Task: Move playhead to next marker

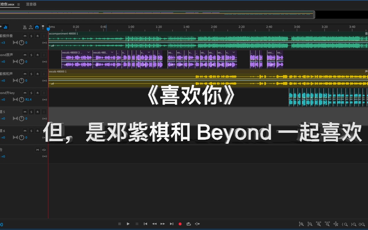Action: (172, 224)
